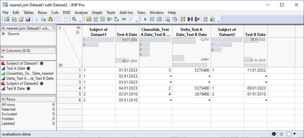Run the Source script with green triangle
The image size is (304, 138).
coord(4,34)
